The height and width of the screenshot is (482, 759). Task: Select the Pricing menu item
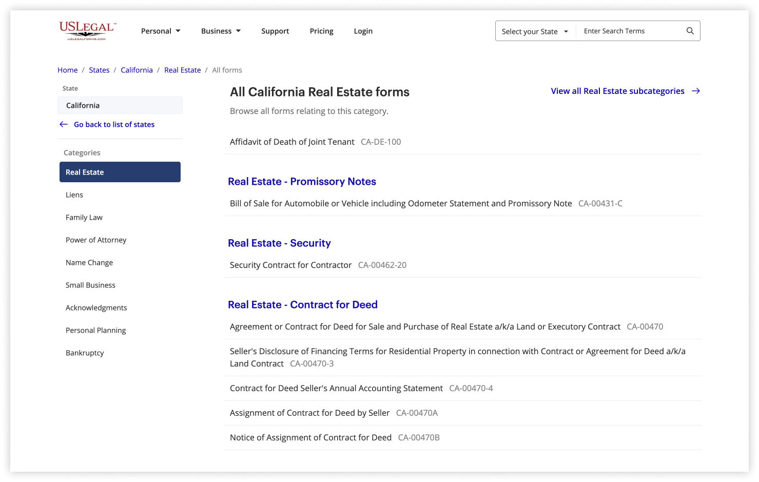[321, 31]
